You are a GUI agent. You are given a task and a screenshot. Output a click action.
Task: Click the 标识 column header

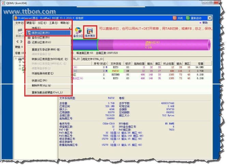[128, 64]
